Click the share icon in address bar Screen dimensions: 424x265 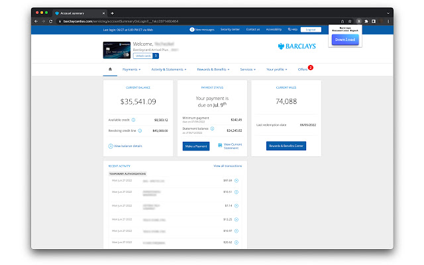tap(343, 21)
